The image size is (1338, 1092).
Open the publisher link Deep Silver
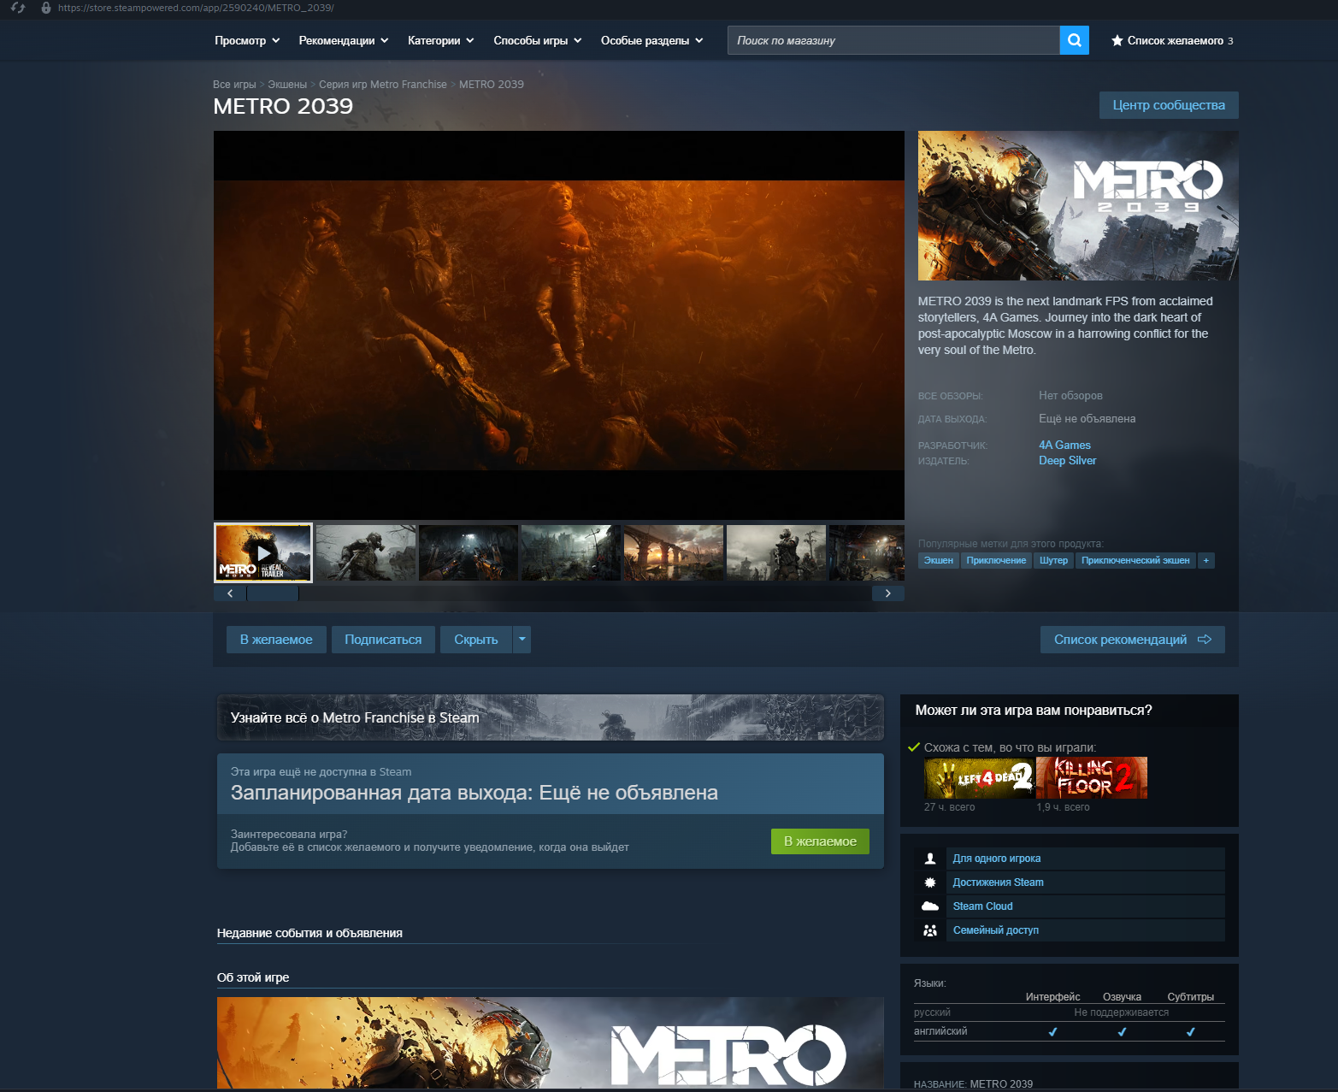click(1067, 461)
